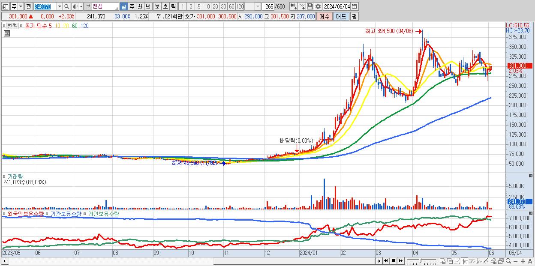This screenshot has height=266, width=535.
Task: Play chart replay forward
Action: click(x=379, y=261)
